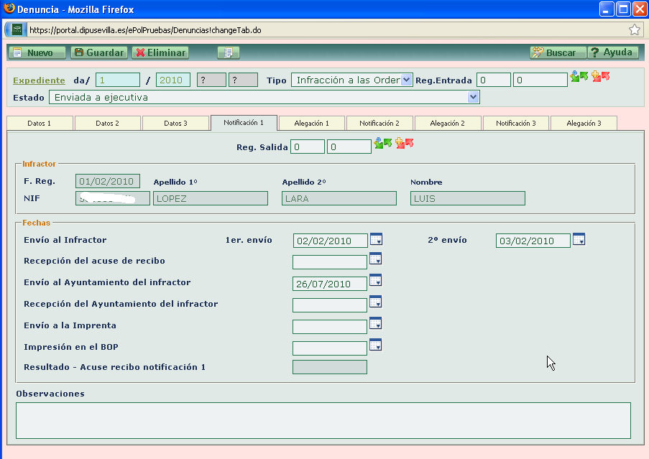Open the Estado dropdown showing Enviada a ejecutiva
The image size is (649, 459).
(471, 97)
